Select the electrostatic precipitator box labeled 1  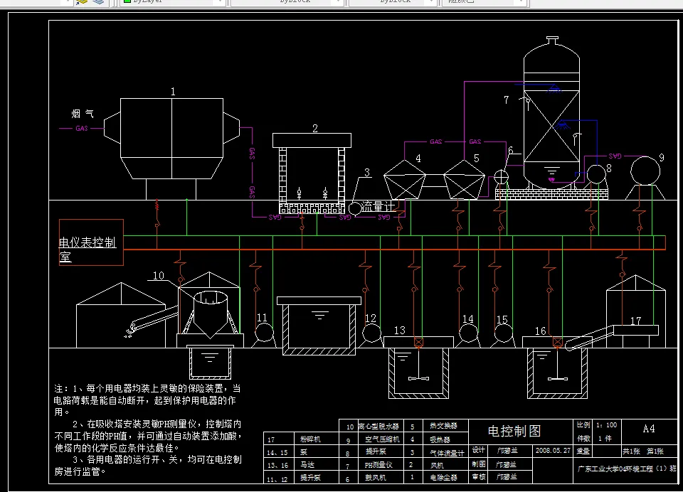171,139
